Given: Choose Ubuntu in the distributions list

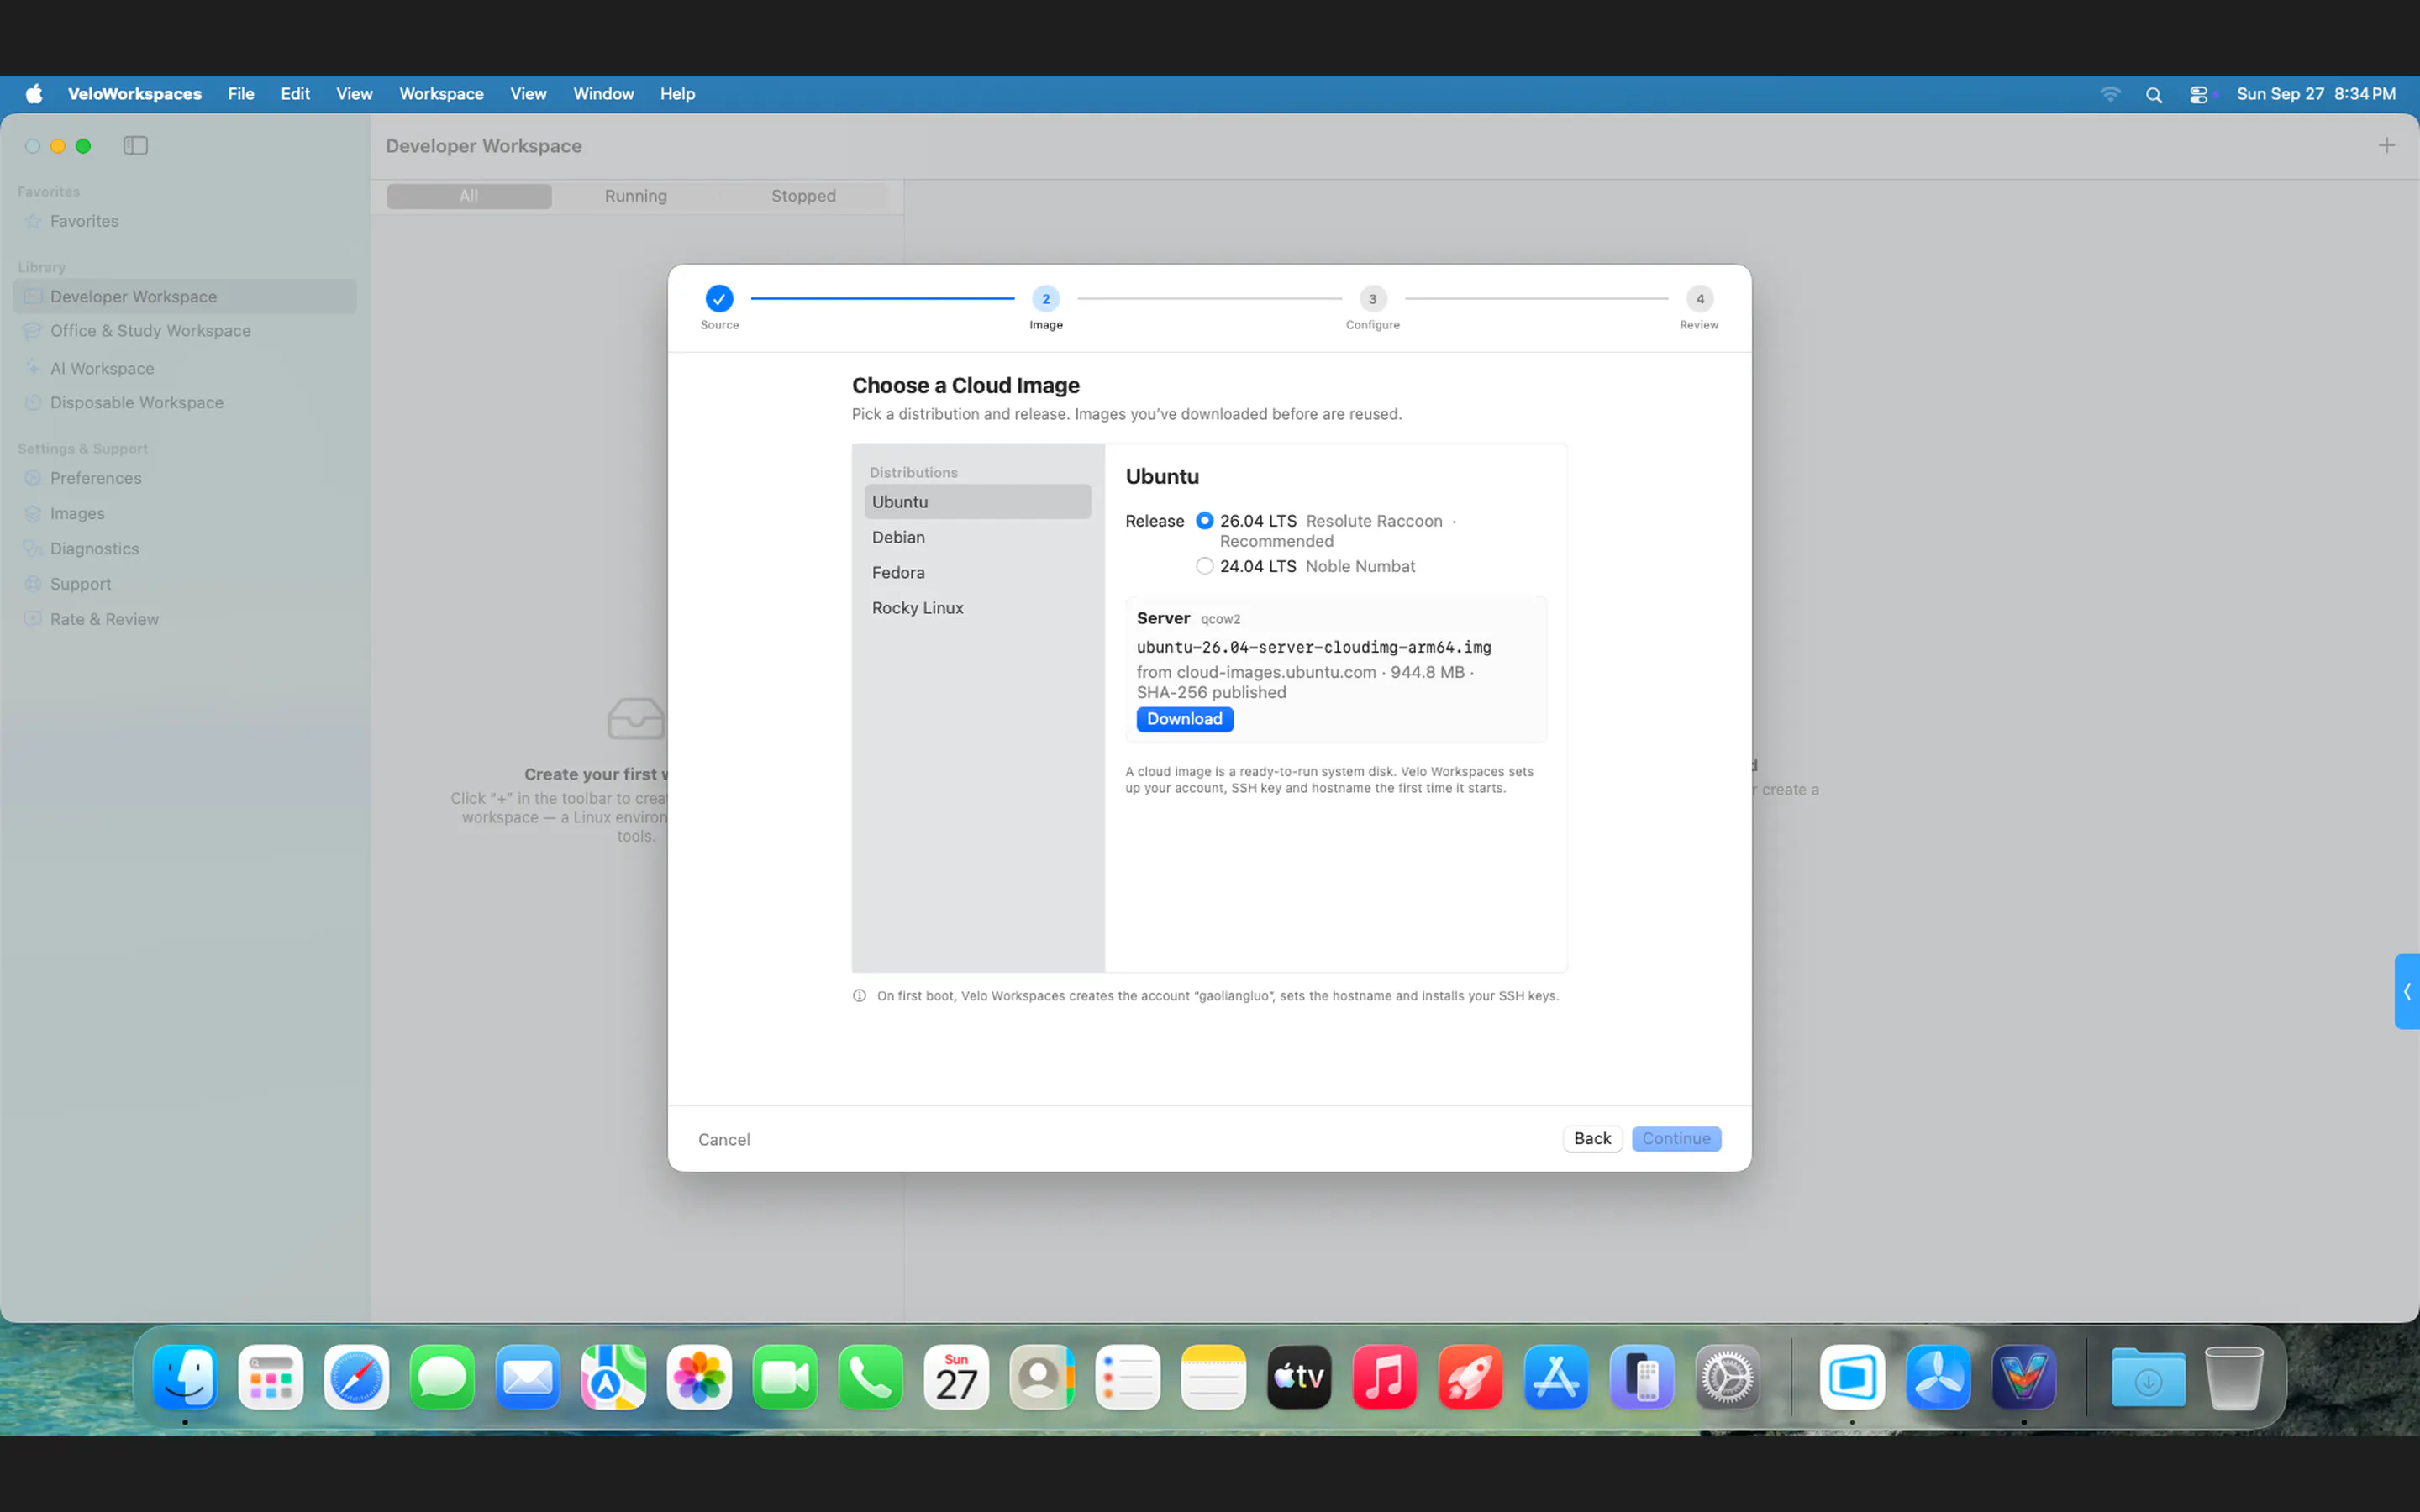Looking at the screenshot, I should click(977, 502).
